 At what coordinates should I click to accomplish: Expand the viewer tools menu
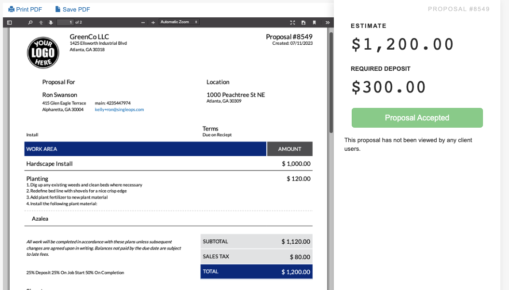click(327, 23)
